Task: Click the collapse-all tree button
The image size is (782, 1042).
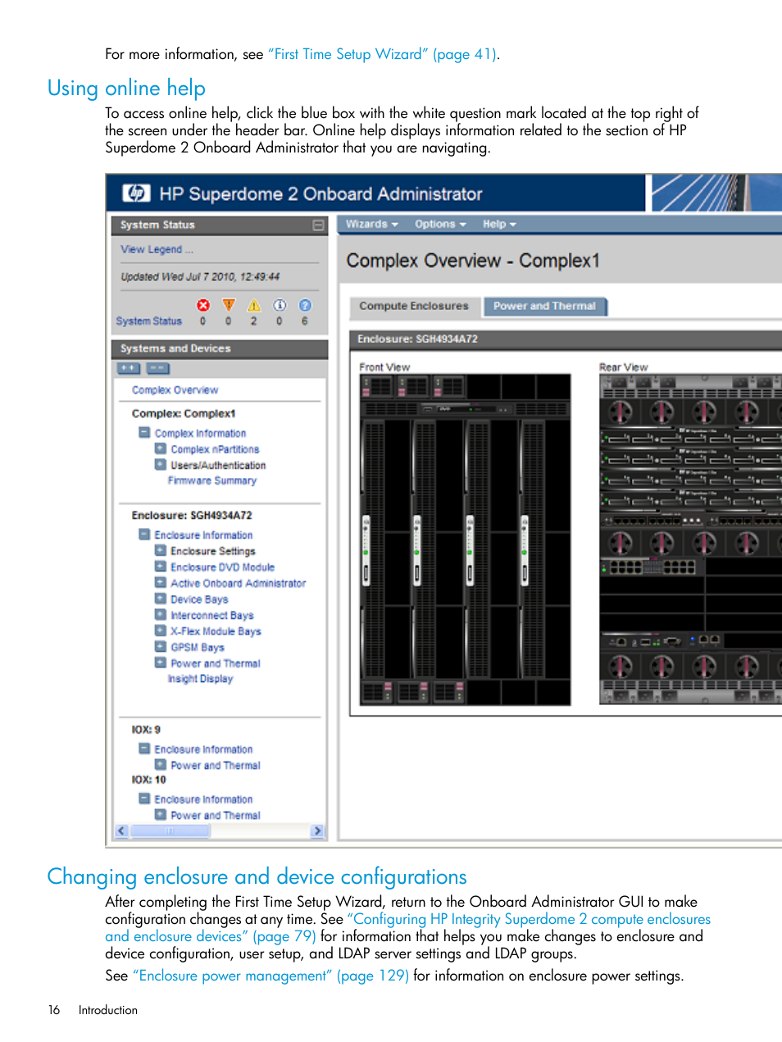Action: (157, 368)
